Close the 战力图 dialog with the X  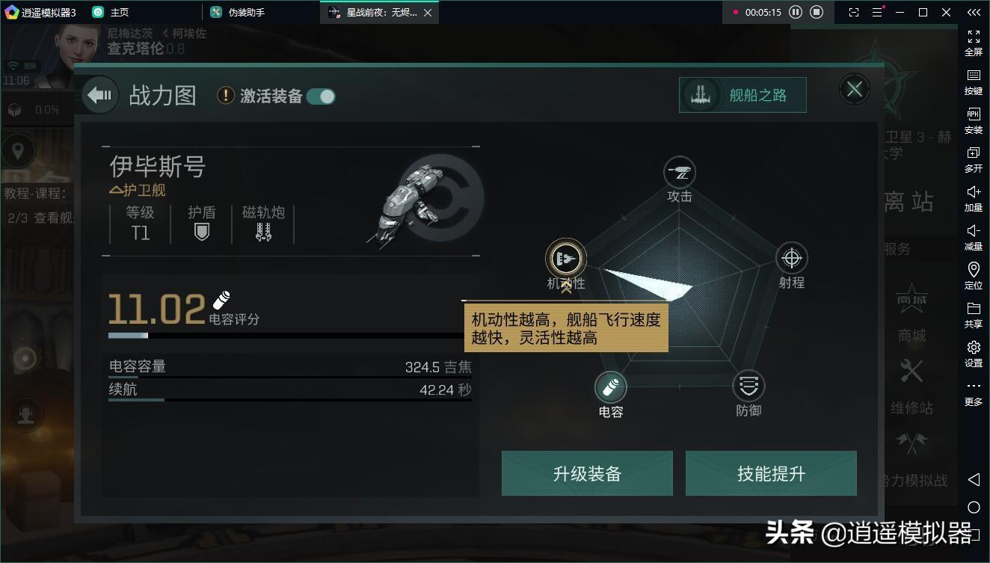pos(855,90)
